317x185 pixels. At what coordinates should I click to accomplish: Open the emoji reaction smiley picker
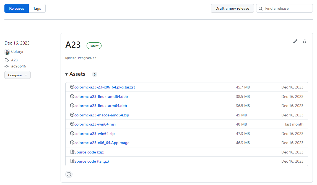click(x=69, y=174)
